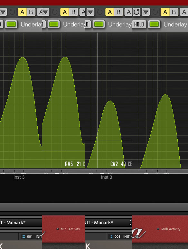Click the undo icon in the leftmost panel
This screenshot has width=188, height=249.
[12, 12]
